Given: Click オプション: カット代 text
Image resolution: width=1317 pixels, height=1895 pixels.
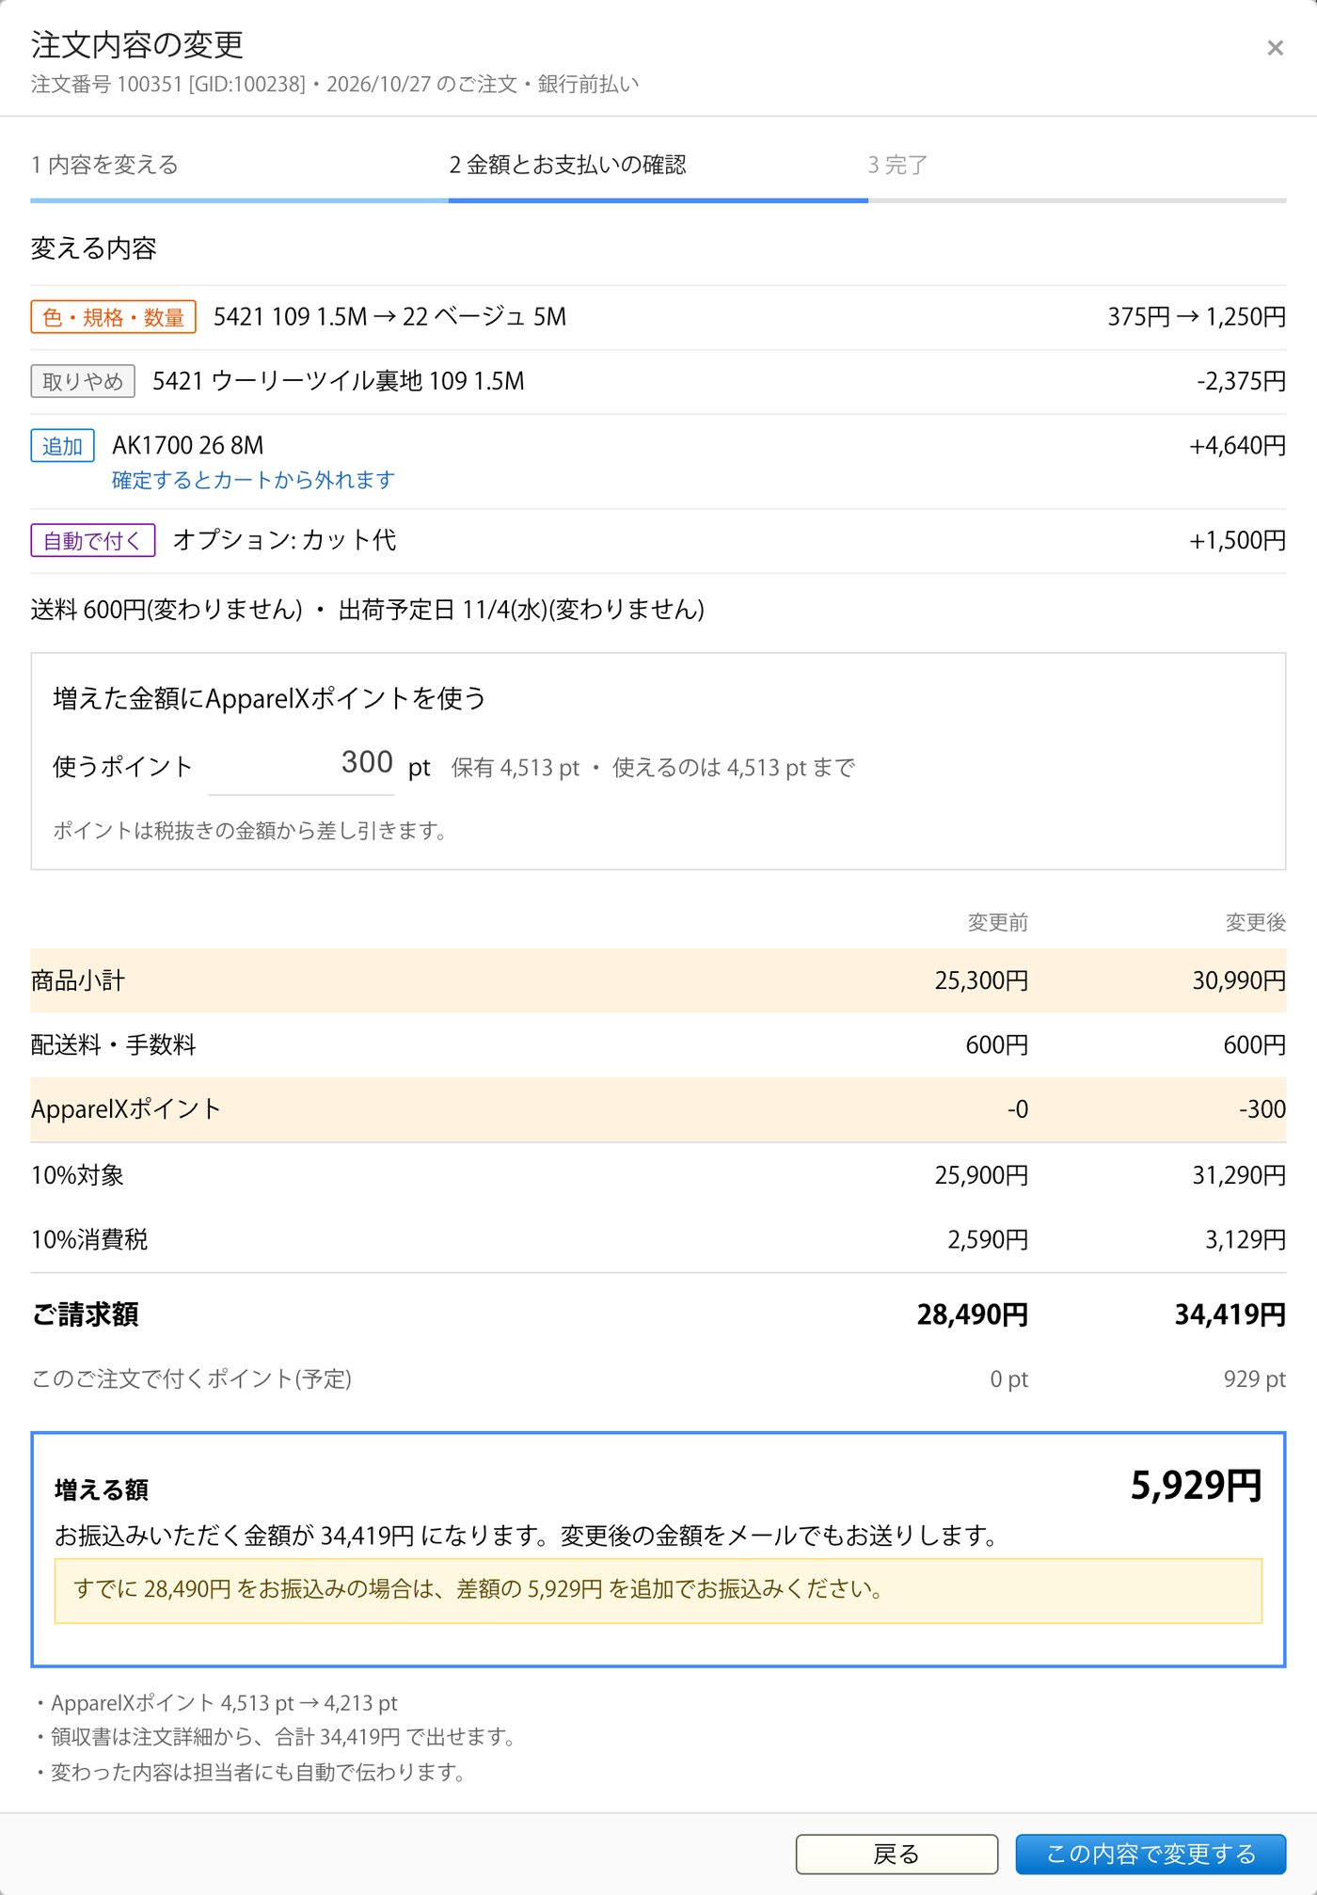Looking at the screenshot, I should point(284,540).
